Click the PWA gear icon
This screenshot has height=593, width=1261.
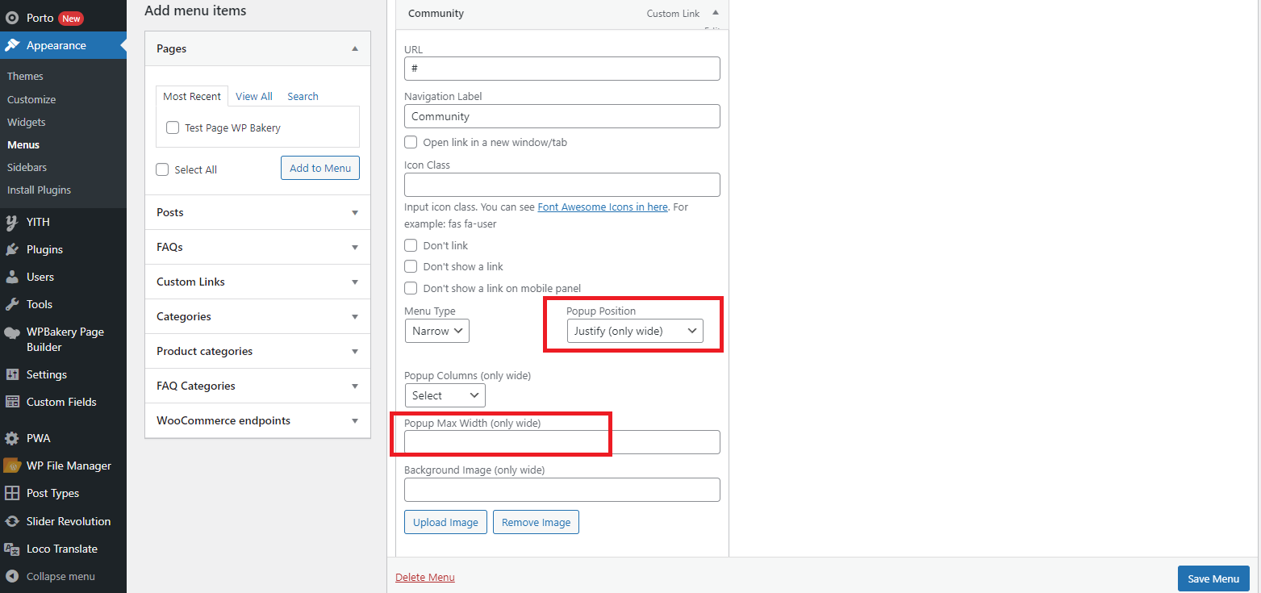[x=12, y=438]
